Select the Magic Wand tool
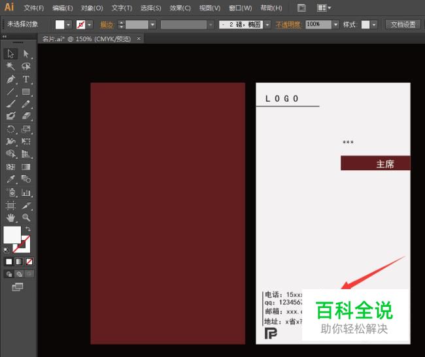The image size is (425, 357). coord(10,67)
